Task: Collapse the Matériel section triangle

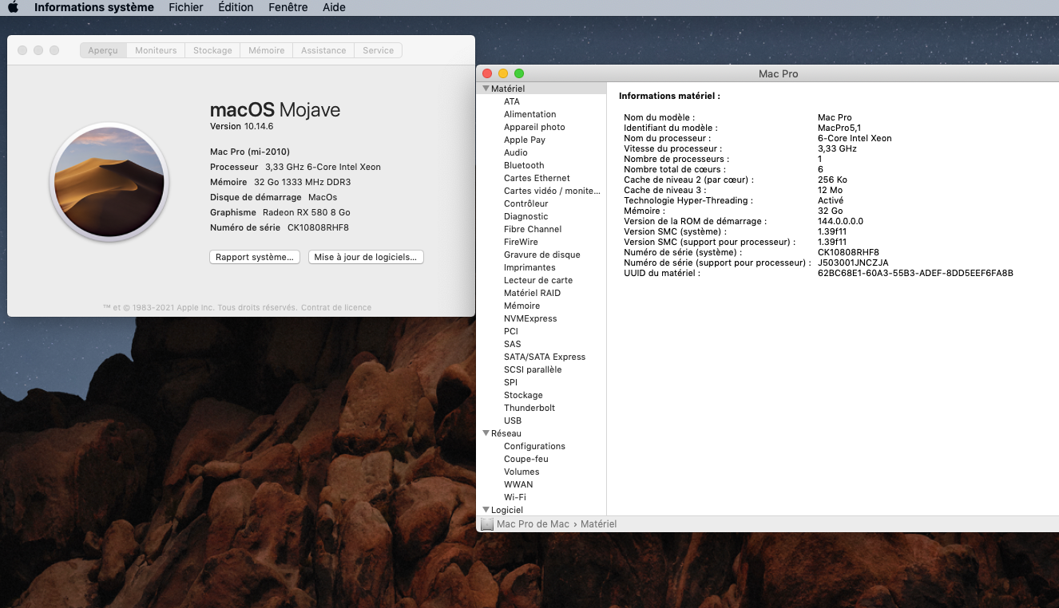Action: 486,89
